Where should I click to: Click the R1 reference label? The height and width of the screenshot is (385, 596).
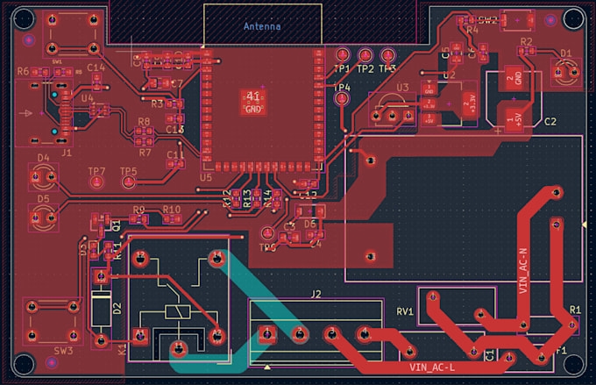pyautogui.click(x=575, y=310)
